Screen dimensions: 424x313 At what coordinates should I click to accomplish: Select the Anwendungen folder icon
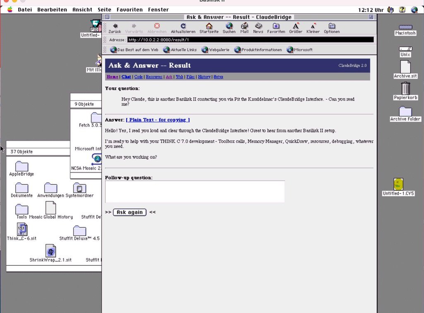[51, 188]
